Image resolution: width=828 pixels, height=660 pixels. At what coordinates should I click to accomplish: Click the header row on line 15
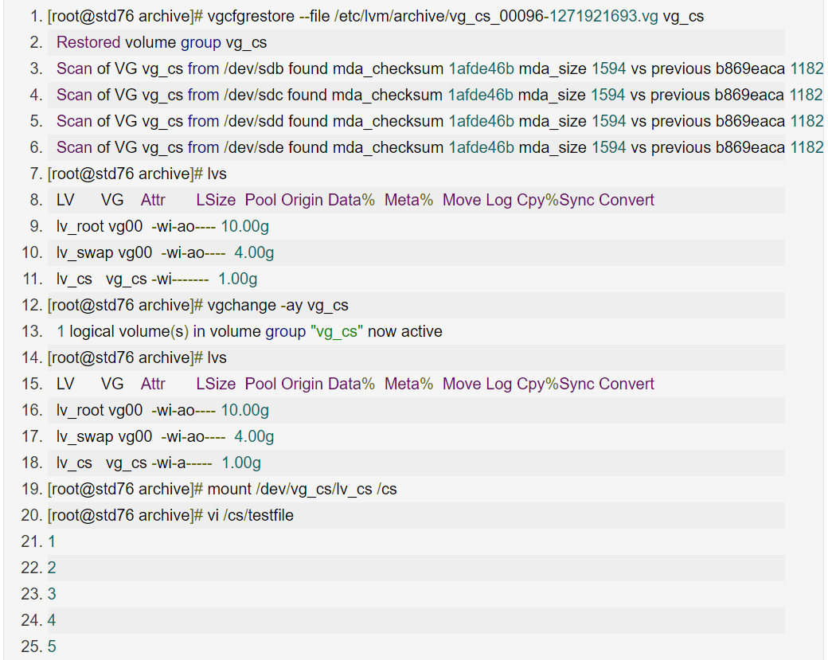tap(355, 384)
